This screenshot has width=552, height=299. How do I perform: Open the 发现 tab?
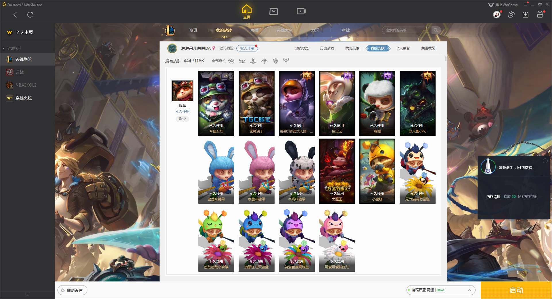315,30
